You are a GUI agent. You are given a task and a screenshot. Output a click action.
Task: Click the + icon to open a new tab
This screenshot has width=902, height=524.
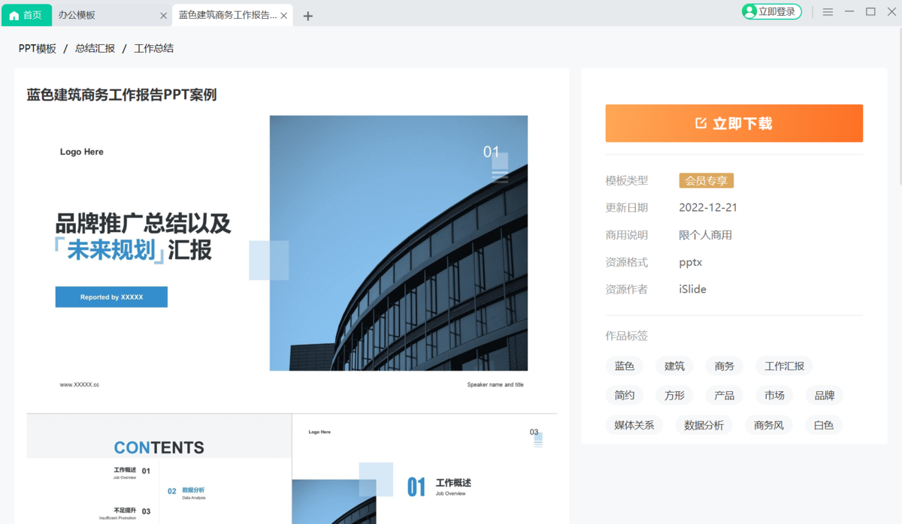pyautogui.click(x=307, y=14)
